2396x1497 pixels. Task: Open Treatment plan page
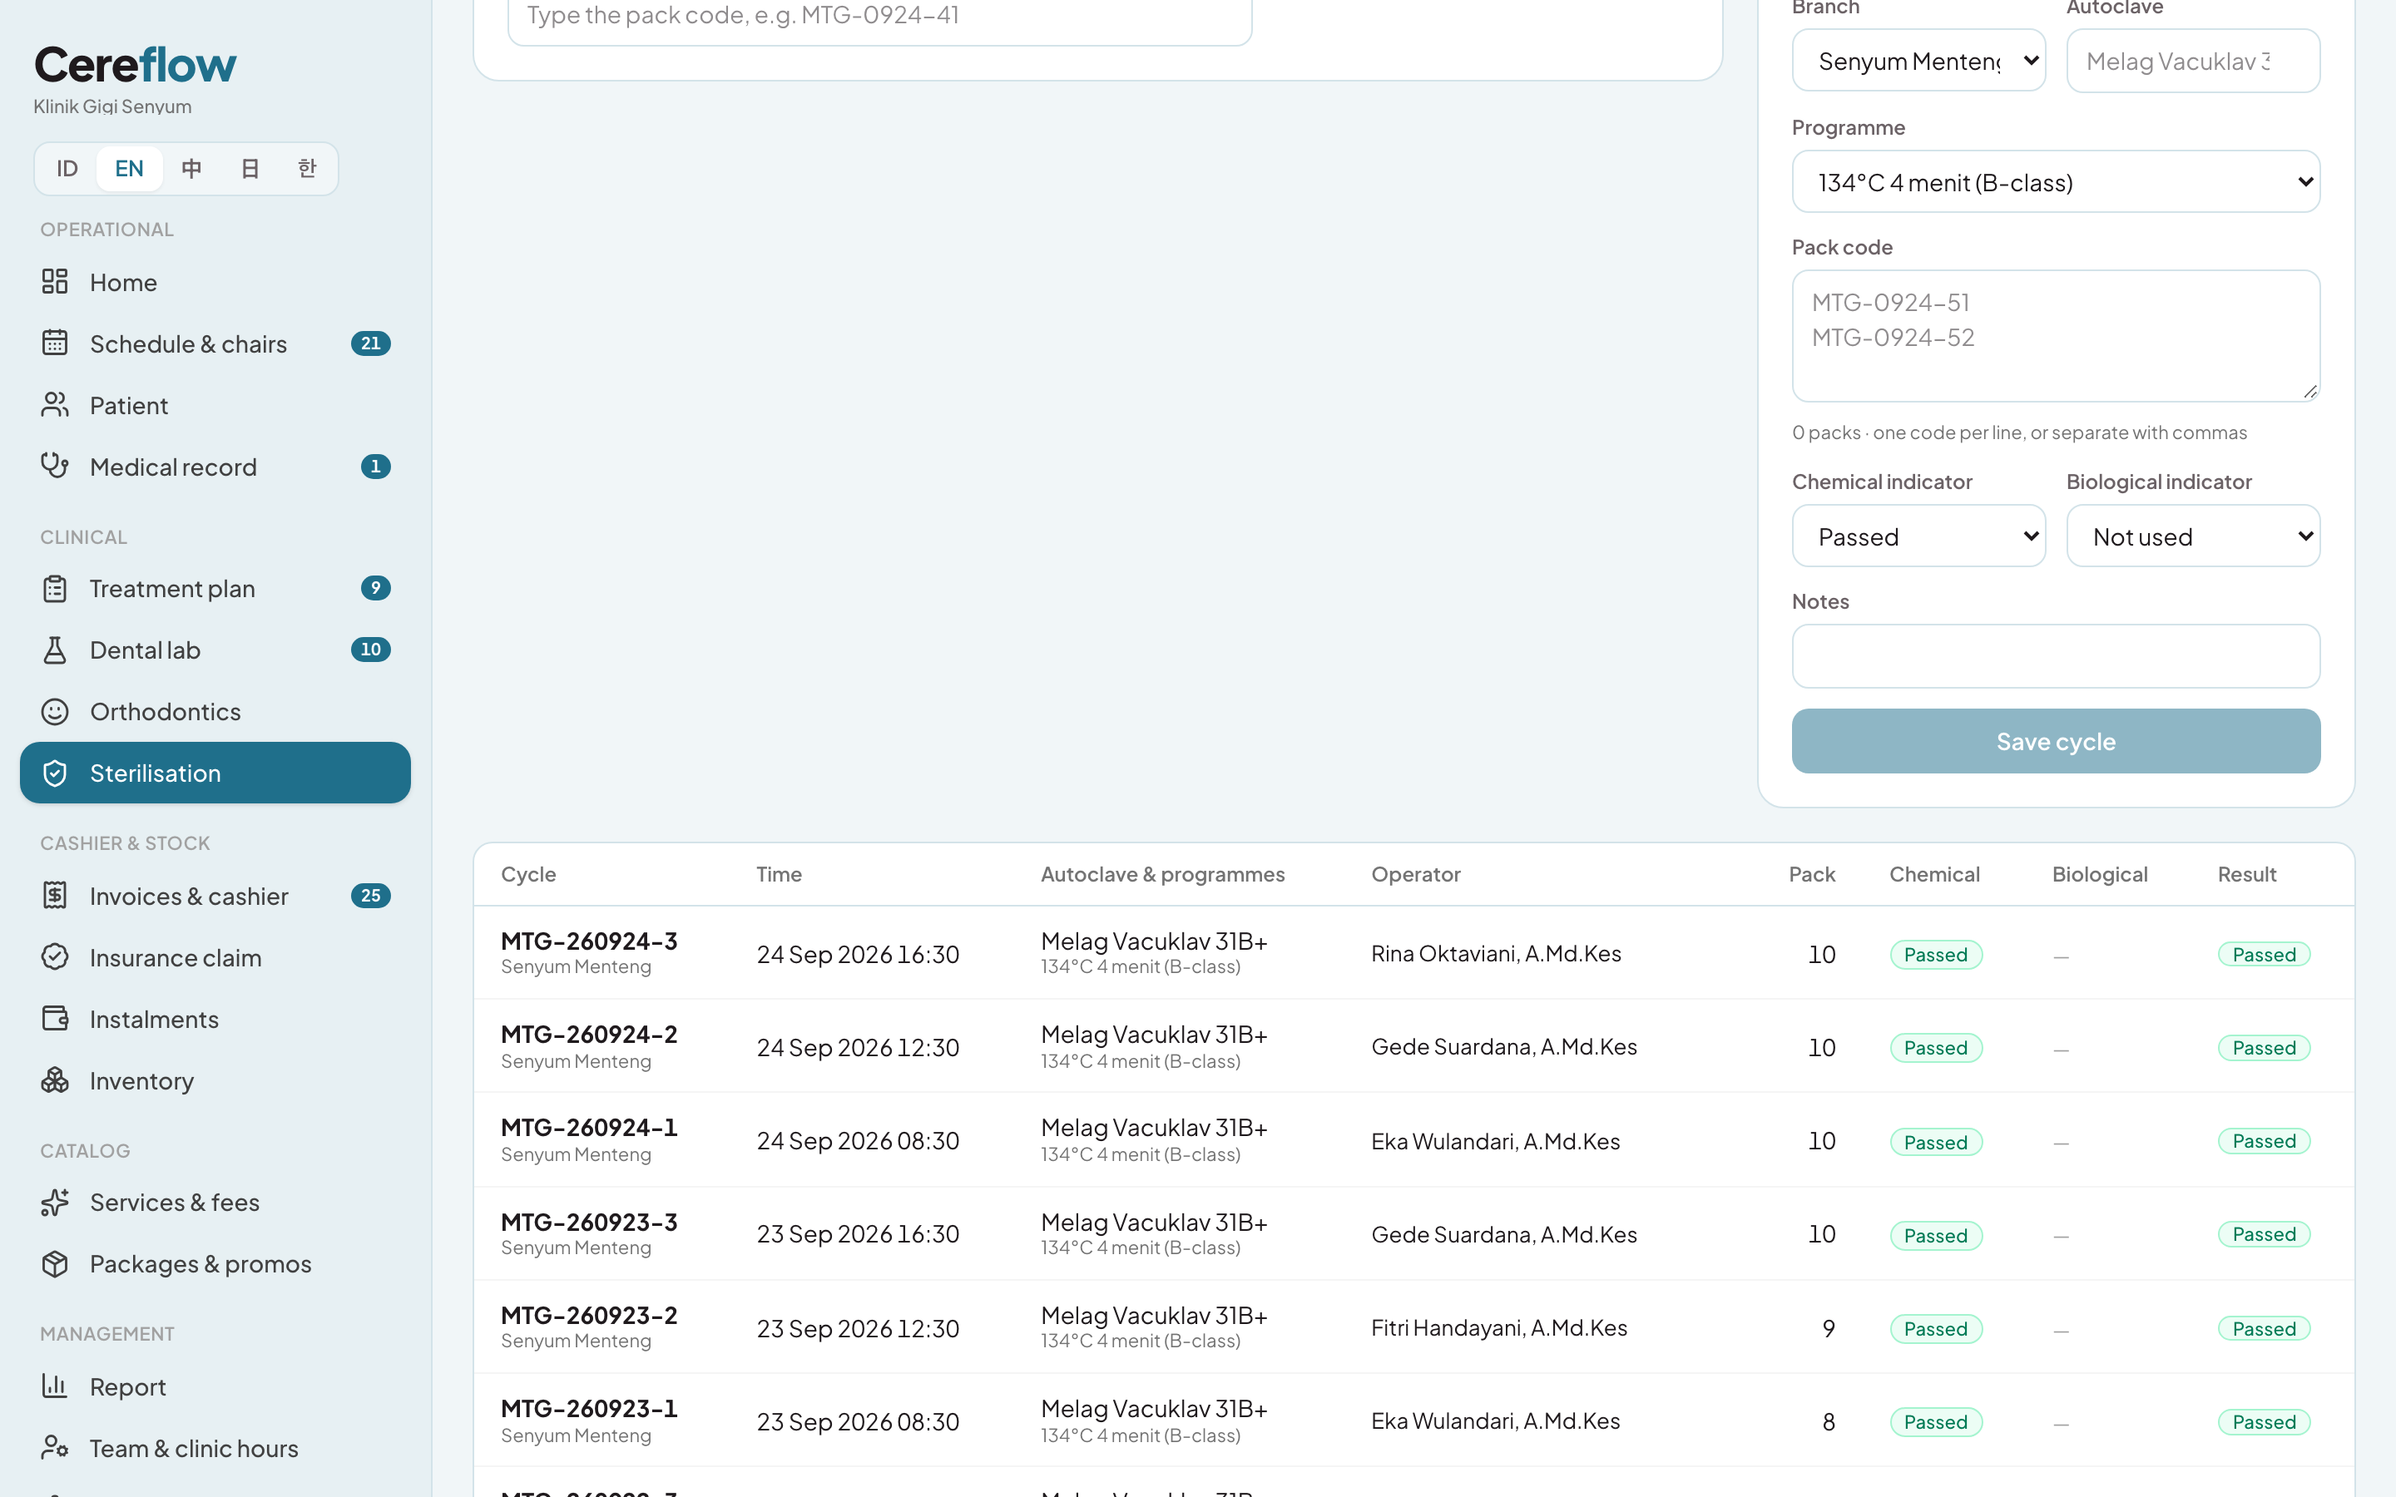tap(215, 589)
